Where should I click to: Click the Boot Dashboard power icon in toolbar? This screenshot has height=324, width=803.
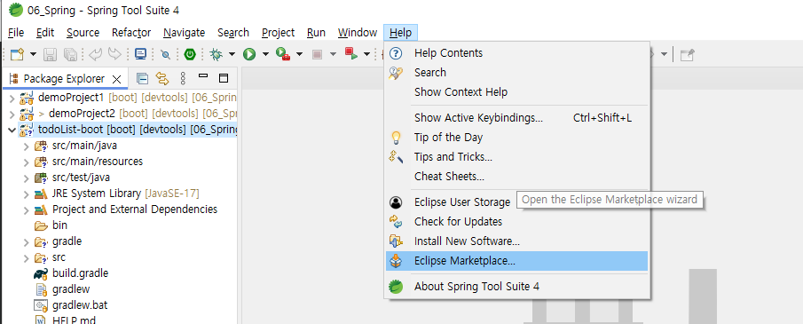tap(190, 54)
